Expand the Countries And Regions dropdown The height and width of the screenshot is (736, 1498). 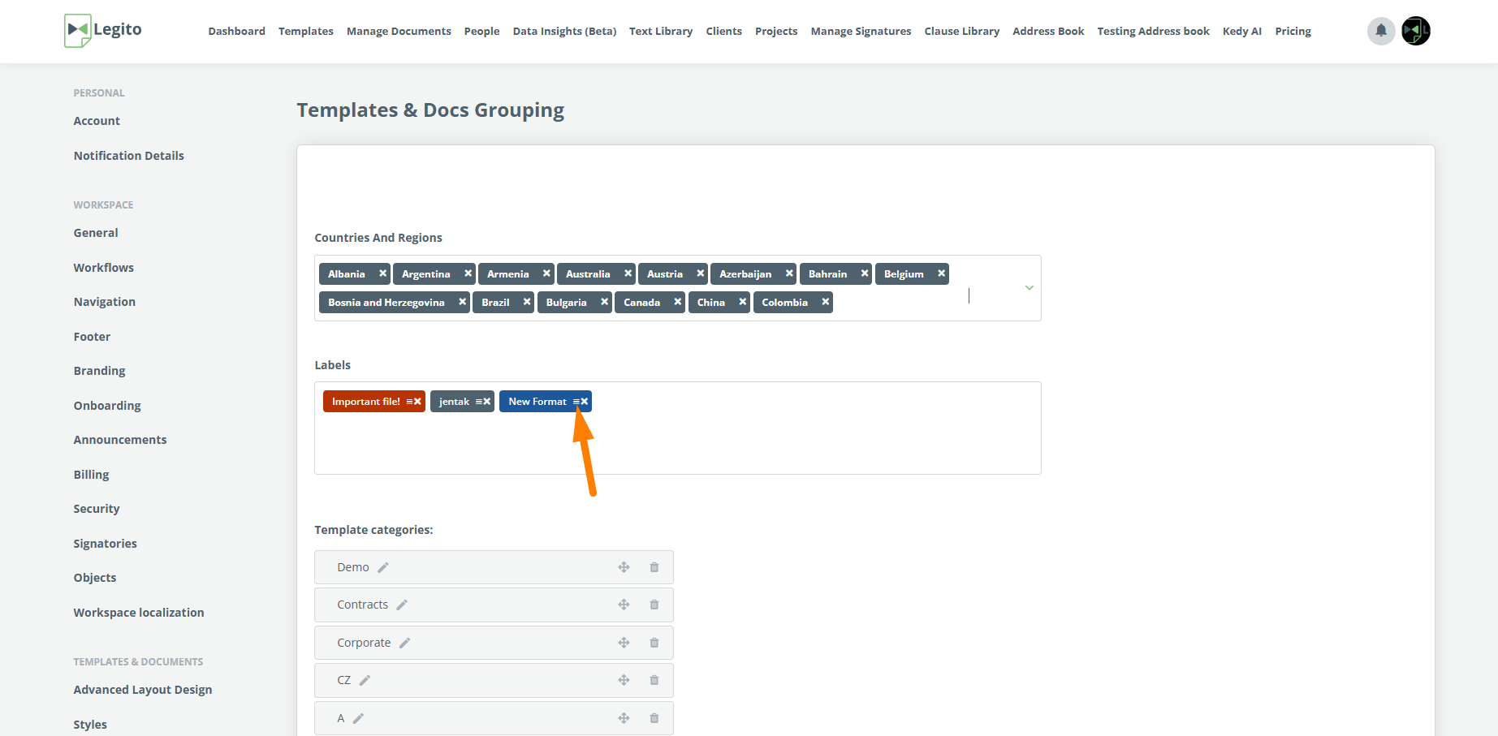tap(1029, 288)
